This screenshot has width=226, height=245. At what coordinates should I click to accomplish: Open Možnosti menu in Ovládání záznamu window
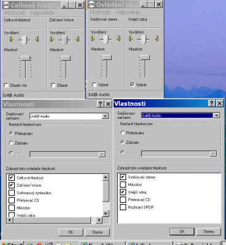(100, 12)
